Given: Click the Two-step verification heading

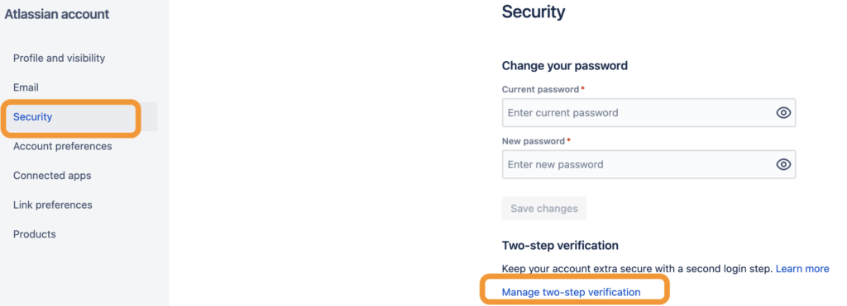Looking at the screenshot, I should coord(560,246).
